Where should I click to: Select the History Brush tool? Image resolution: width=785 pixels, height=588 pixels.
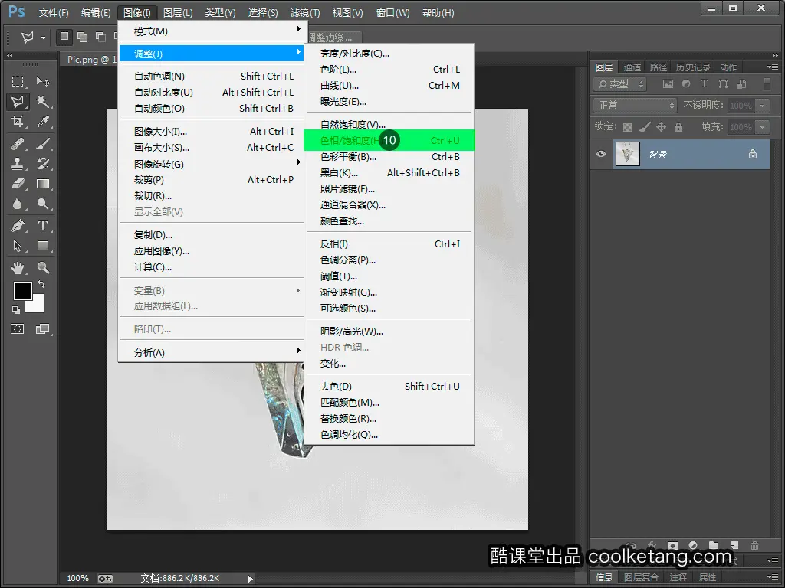click(x=43, y=164)
